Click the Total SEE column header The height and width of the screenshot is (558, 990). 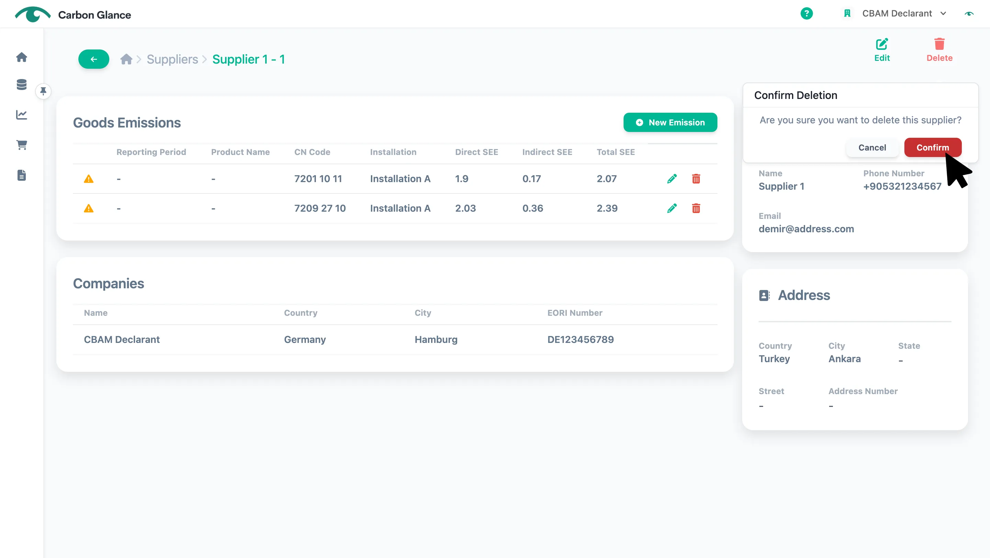point(615,152)
